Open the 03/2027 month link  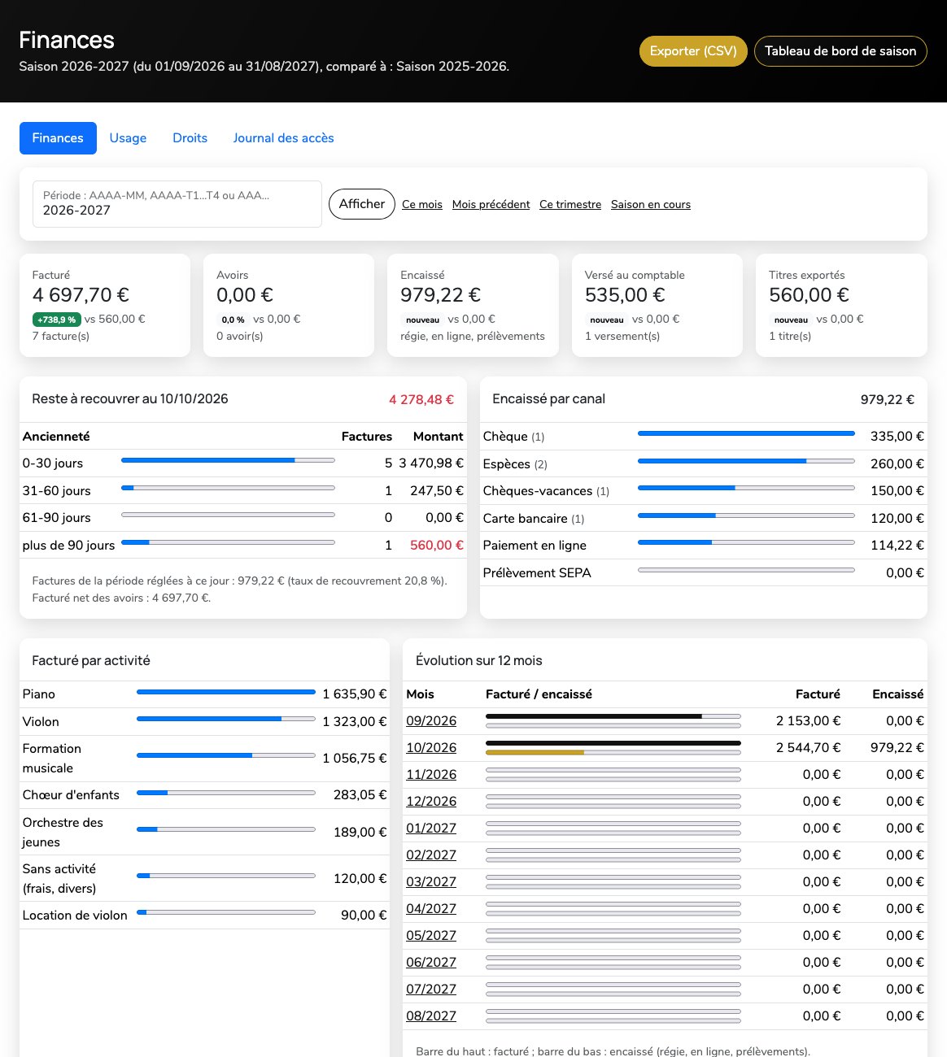(431, 882)
